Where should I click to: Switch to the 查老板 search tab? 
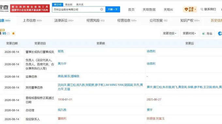pyautogui.click(x=69, y=5)
